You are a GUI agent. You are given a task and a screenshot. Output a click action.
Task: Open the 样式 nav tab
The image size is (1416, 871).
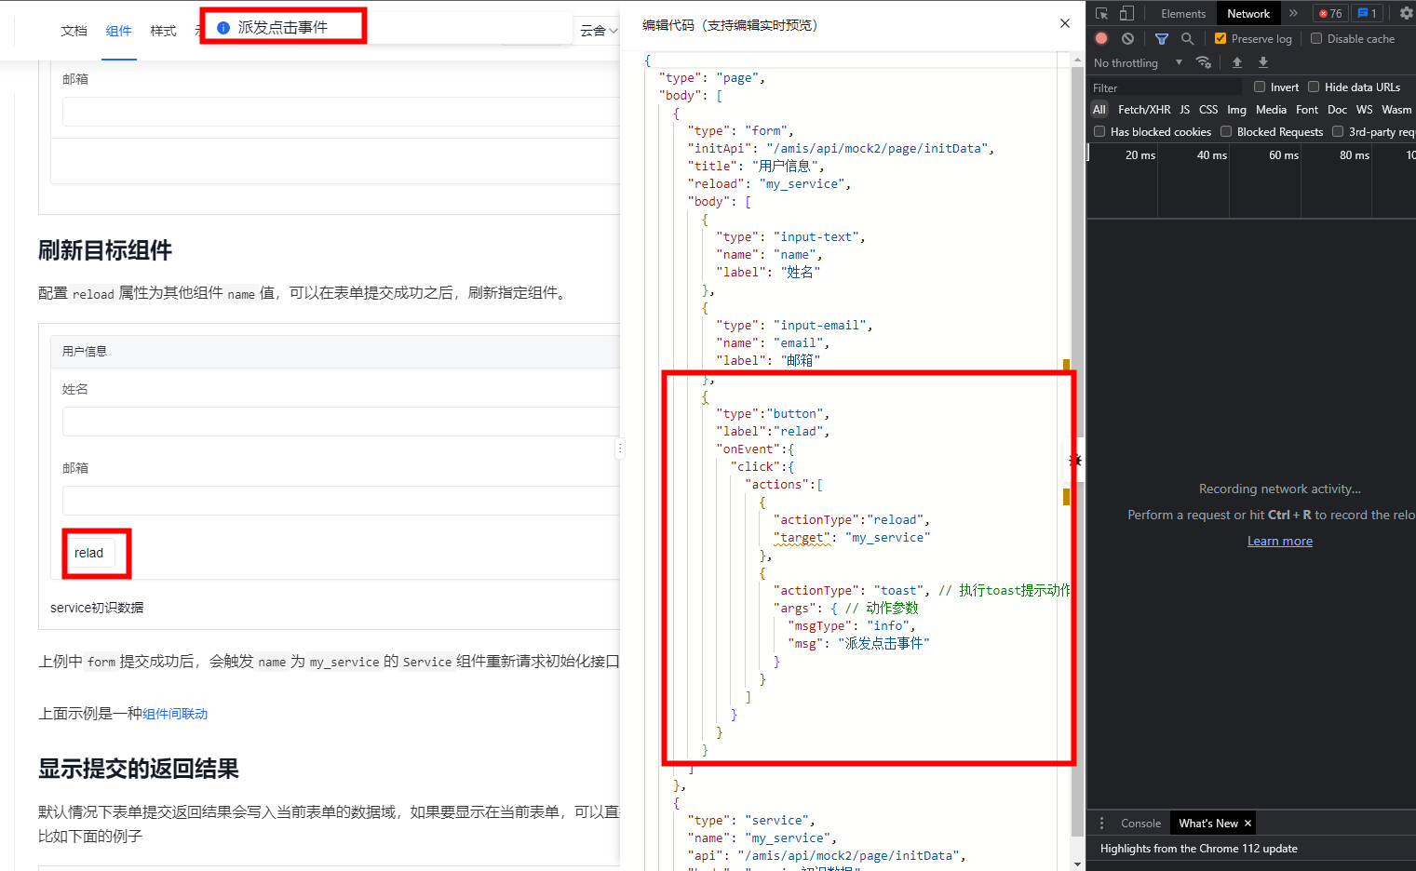click(x=164, y=31)
